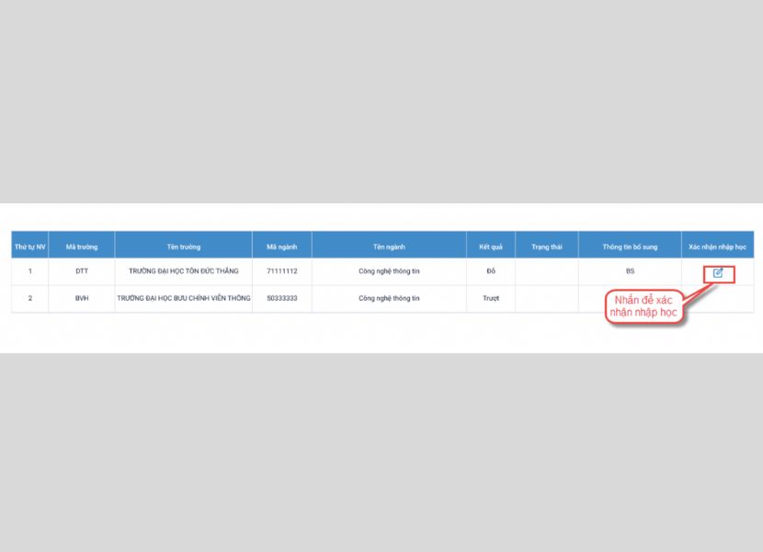Select major code 71111112

(x=281, y=271)
